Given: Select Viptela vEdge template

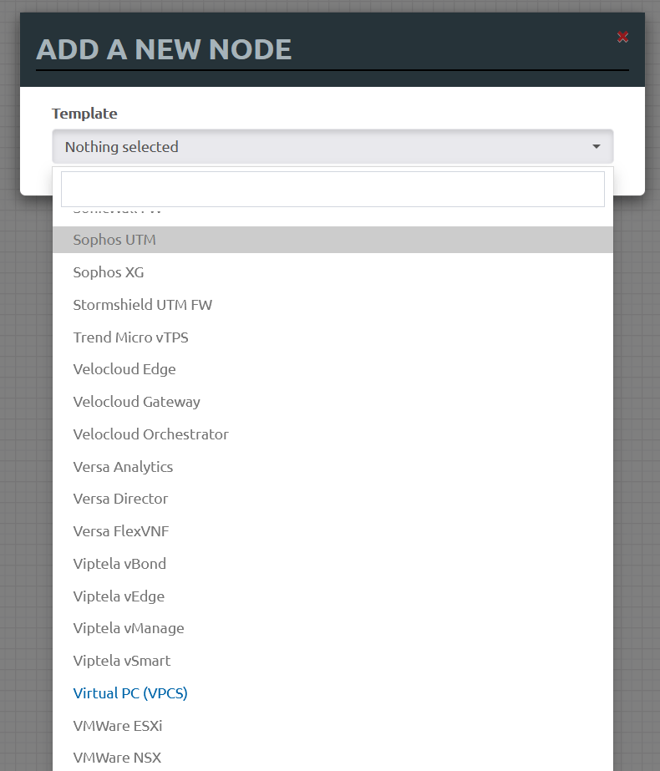Looking at the screenshot, I should (x=333, y=596).
